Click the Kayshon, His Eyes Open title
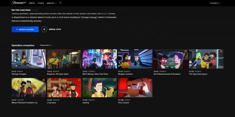This screenshot has width=235, height=117. point(58,74)
